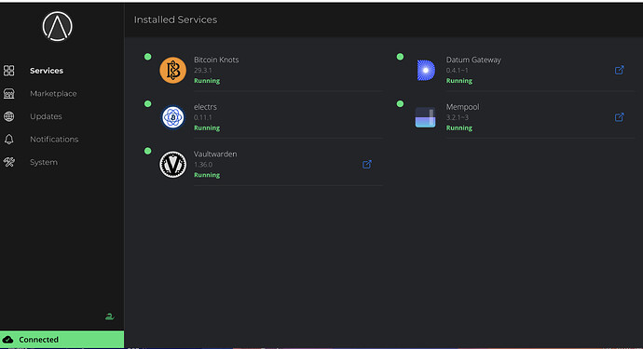This screenshot has height=349, width=643.
Task: Click the green status dot for Vaultwarden
Action: [x=148, y=151]
